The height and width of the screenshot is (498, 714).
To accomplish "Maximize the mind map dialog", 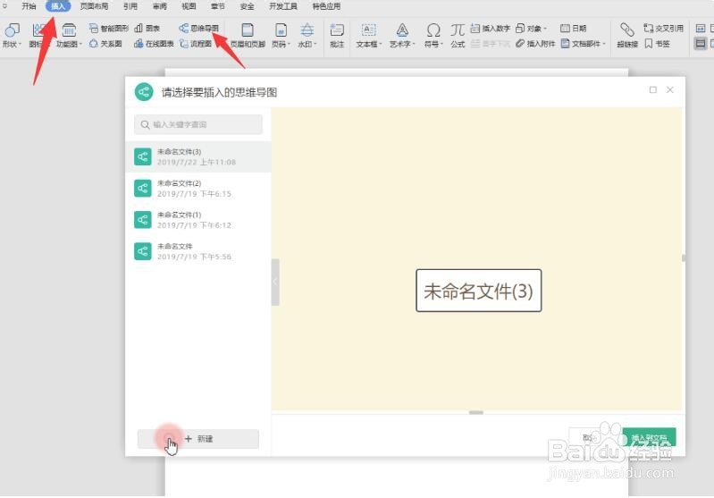I will click(653, 89).
